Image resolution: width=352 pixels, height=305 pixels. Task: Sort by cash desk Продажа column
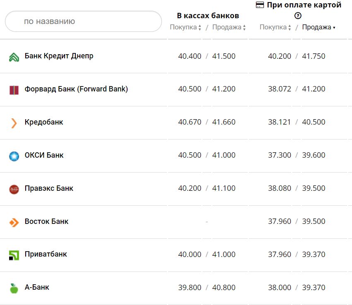coord(229,27)
